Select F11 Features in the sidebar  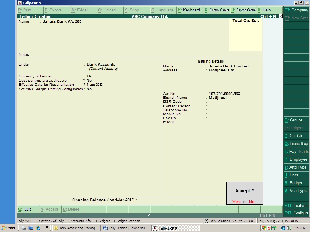(x=296, y=205)
